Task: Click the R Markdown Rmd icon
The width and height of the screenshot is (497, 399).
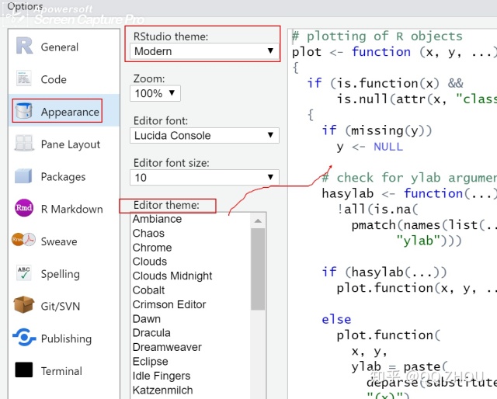Action: pyautogui.click(x=24, y=208)
